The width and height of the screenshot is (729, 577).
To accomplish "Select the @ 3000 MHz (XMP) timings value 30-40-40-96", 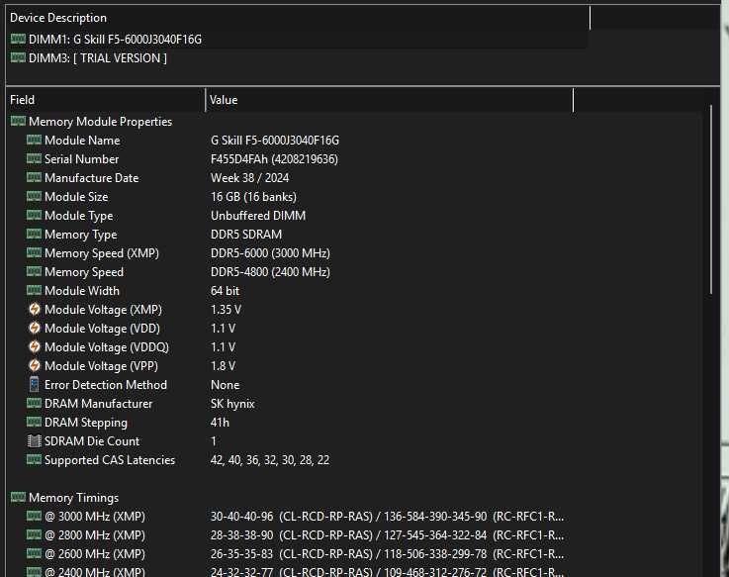I will coord(241,517).
